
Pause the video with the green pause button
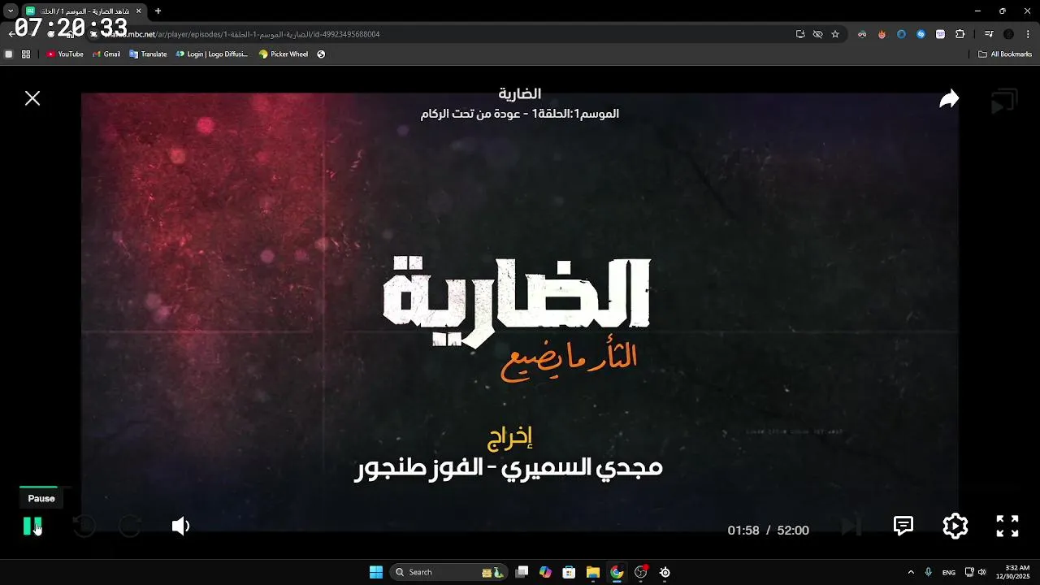[32, 526]
